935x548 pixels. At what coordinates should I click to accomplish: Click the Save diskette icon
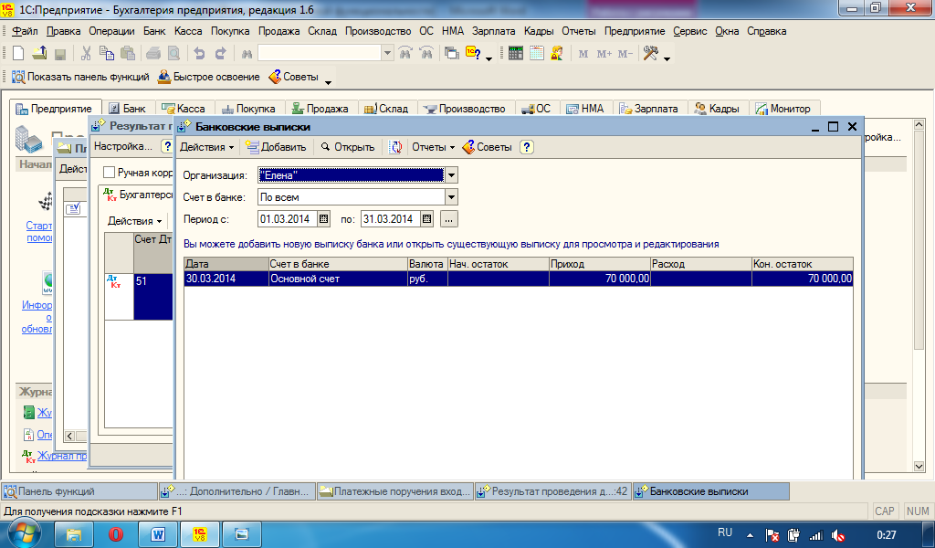[59, 54]
